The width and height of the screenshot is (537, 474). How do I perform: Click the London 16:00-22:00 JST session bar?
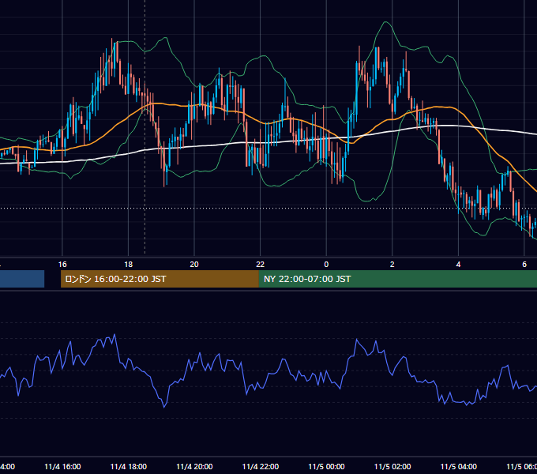160,279
